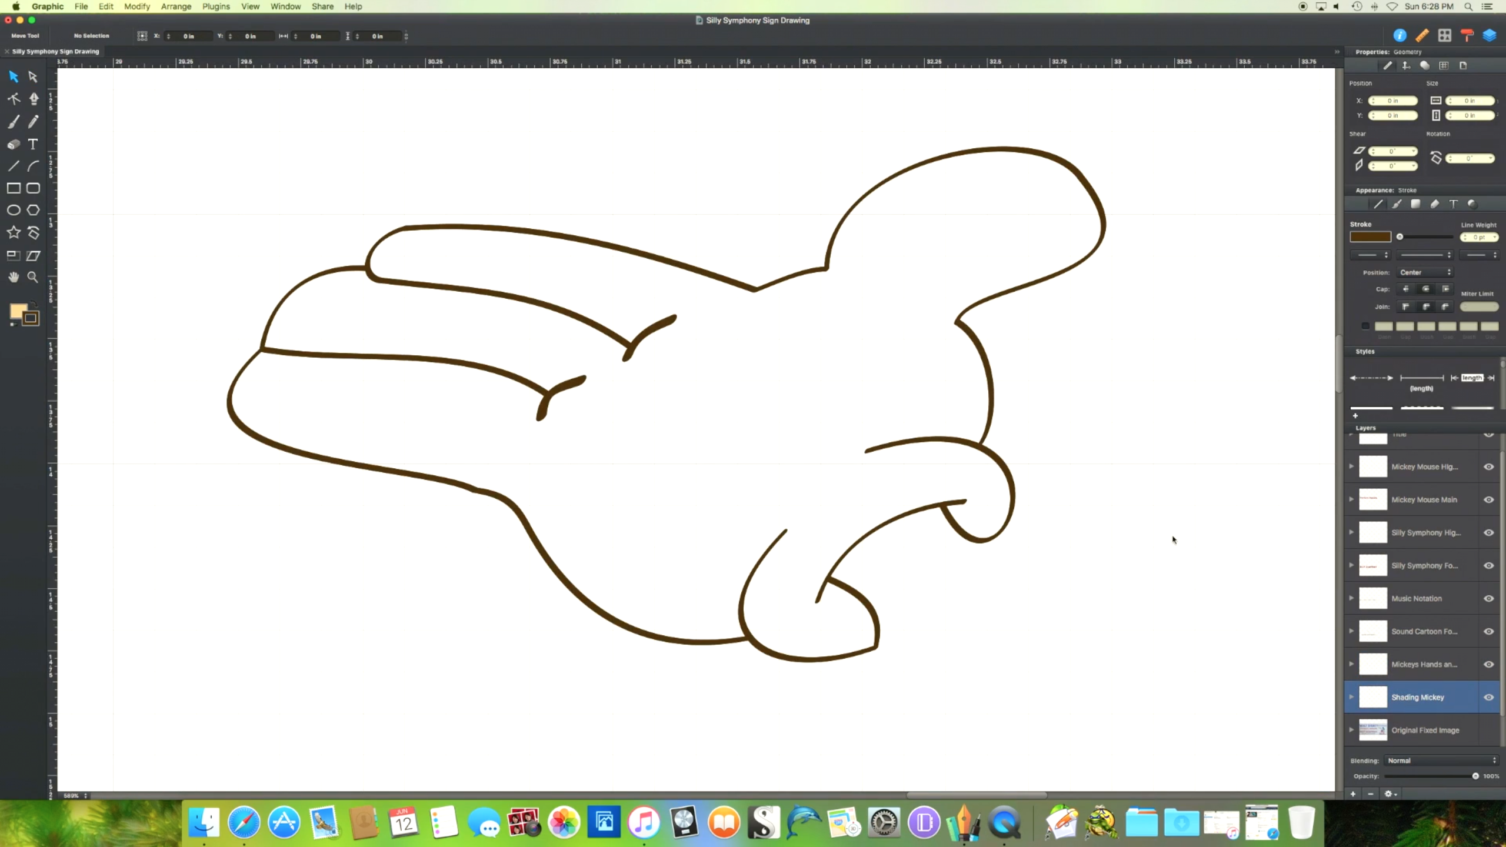Select the Eraser tool
1506x847 pixels.
click(x=14, y=144)
